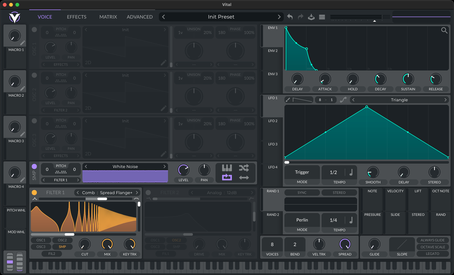Redo using the forward arrow icon
This screenshot has width=454, height=275.
point(300,17)
